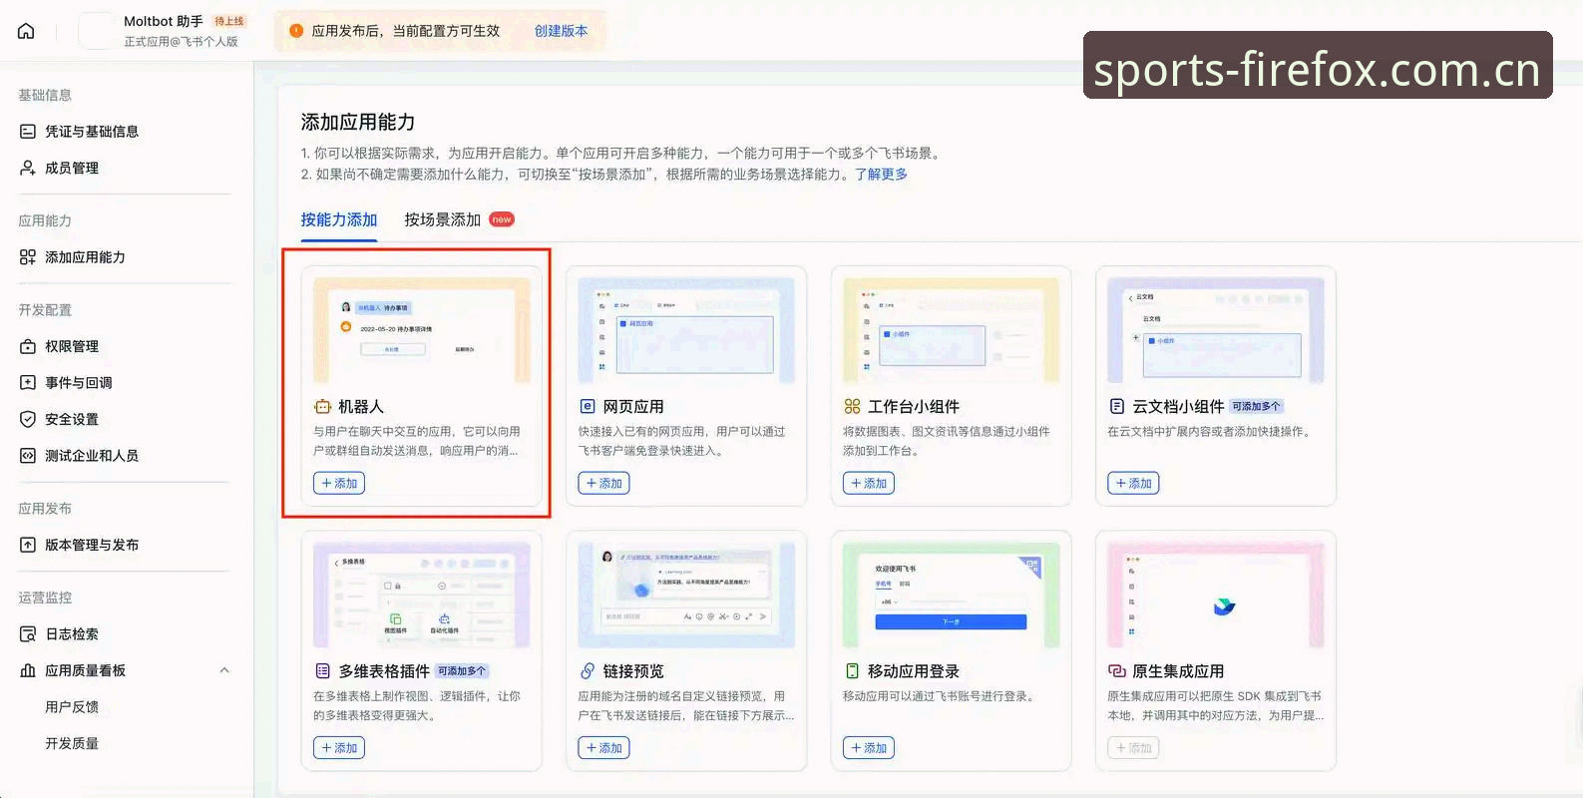
Task: Click the 工作台小组件 grid icon
Action: click(x=852, y=407)
